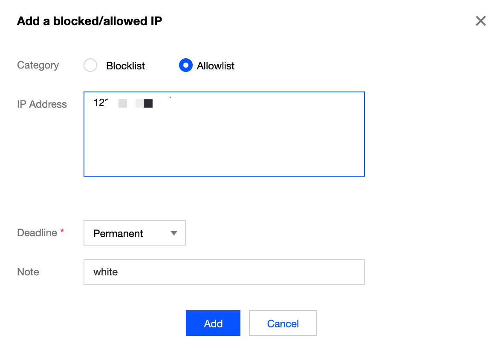Click the IP Address label

(42, 104)
